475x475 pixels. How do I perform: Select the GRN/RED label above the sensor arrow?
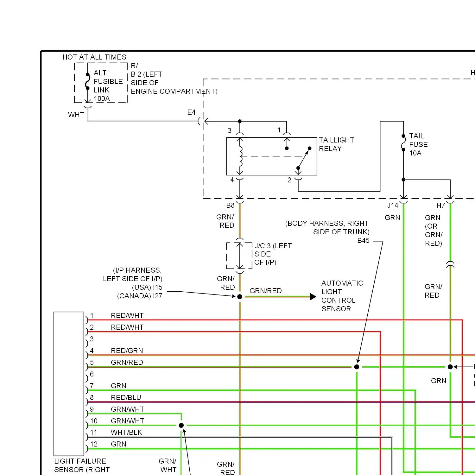click(x=265, y=291)
